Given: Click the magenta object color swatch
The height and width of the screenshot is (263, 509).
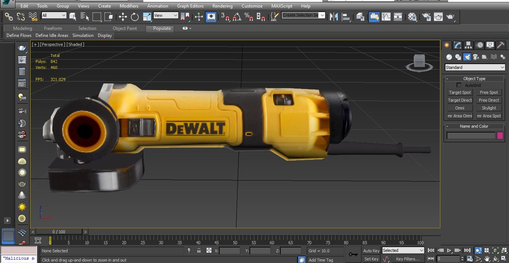Looking at the screenshot, I should pos(500,135).
